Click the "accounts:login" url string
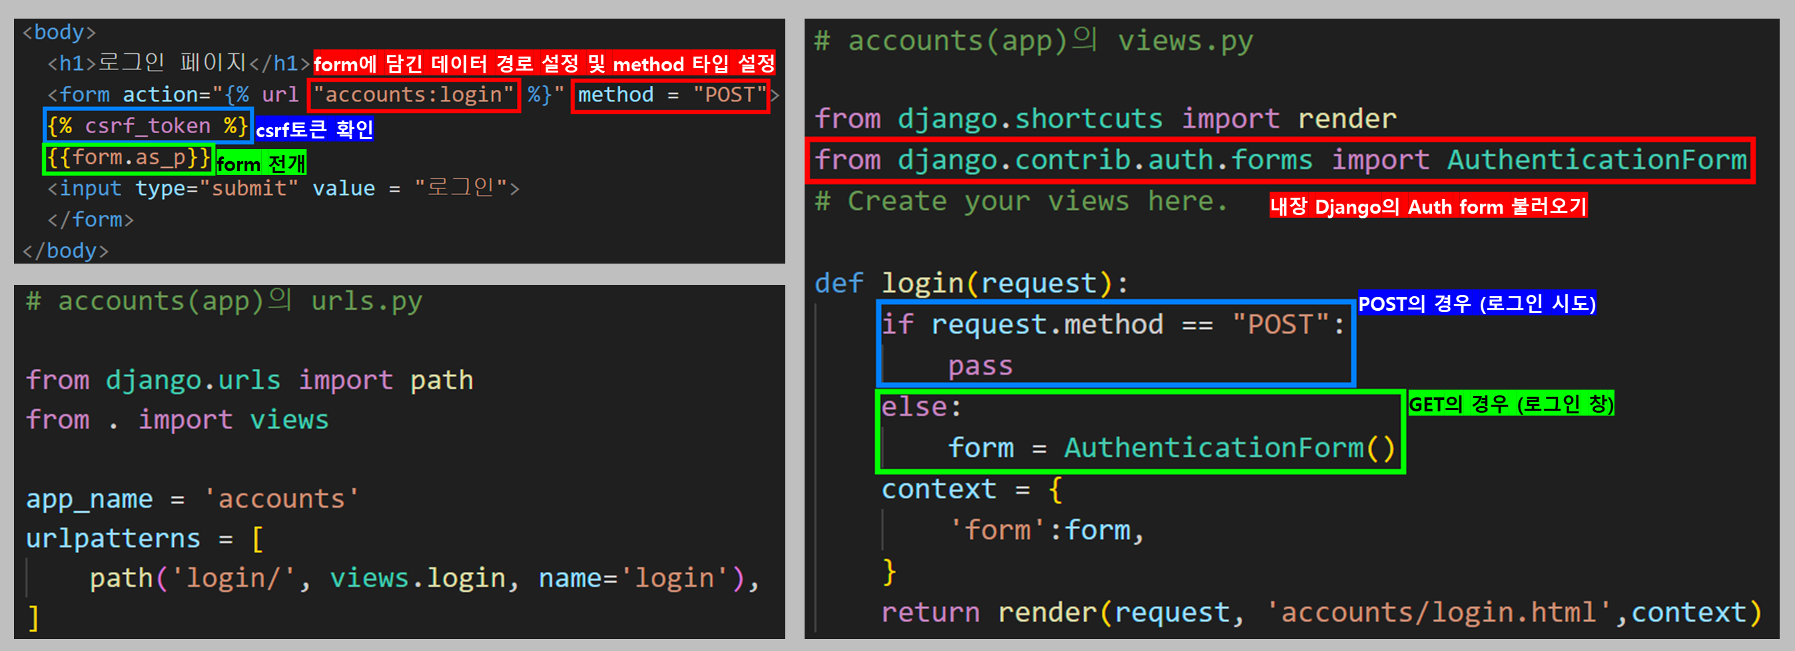 pyautogui.click(x=414, y=94)
